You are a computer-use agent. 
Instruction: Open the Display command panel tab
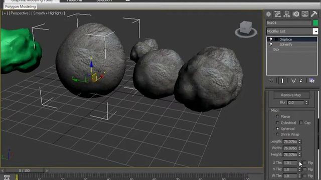tap(305, 14)
